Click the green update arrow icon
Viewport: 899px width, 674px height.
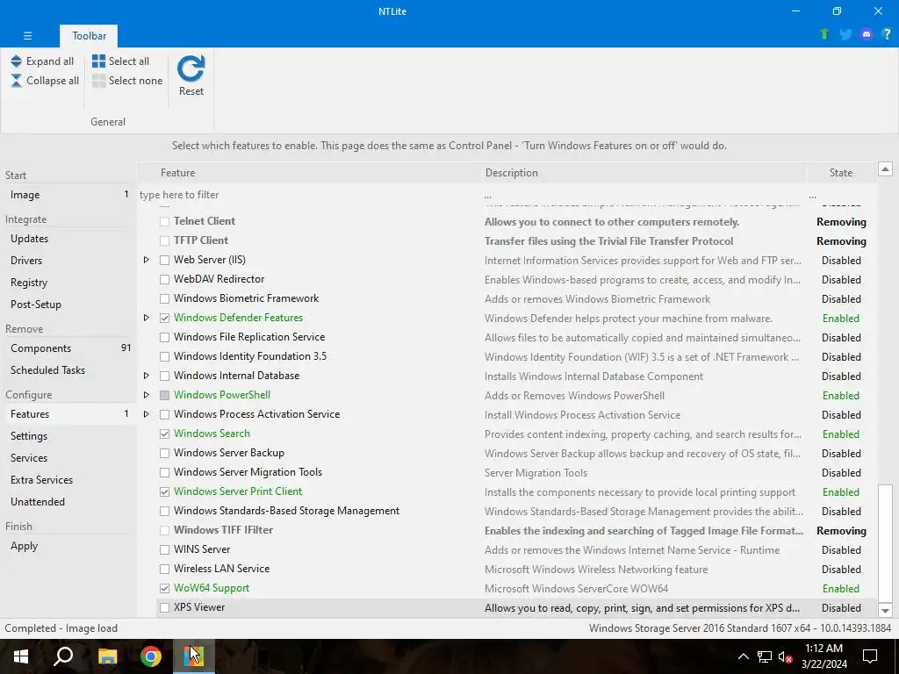tap(824, 34)
